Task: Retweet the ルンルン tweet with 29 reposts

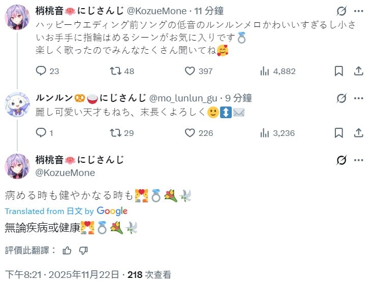Action: (116, 133)
